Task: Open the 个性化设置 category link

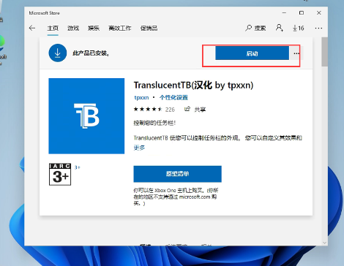Action: [x=173, y=98]
